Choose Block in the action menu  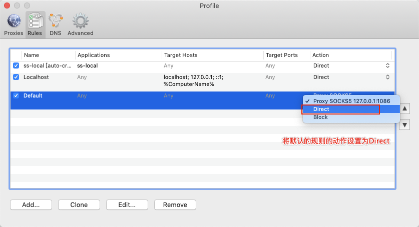click(351, 117)
